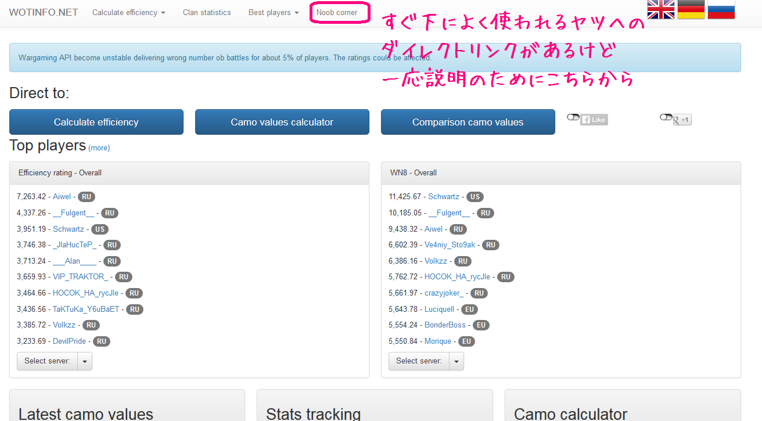Click the WN8 - Overall panel header
This screenshot has width=762, height=421.
tap(561, 173)
